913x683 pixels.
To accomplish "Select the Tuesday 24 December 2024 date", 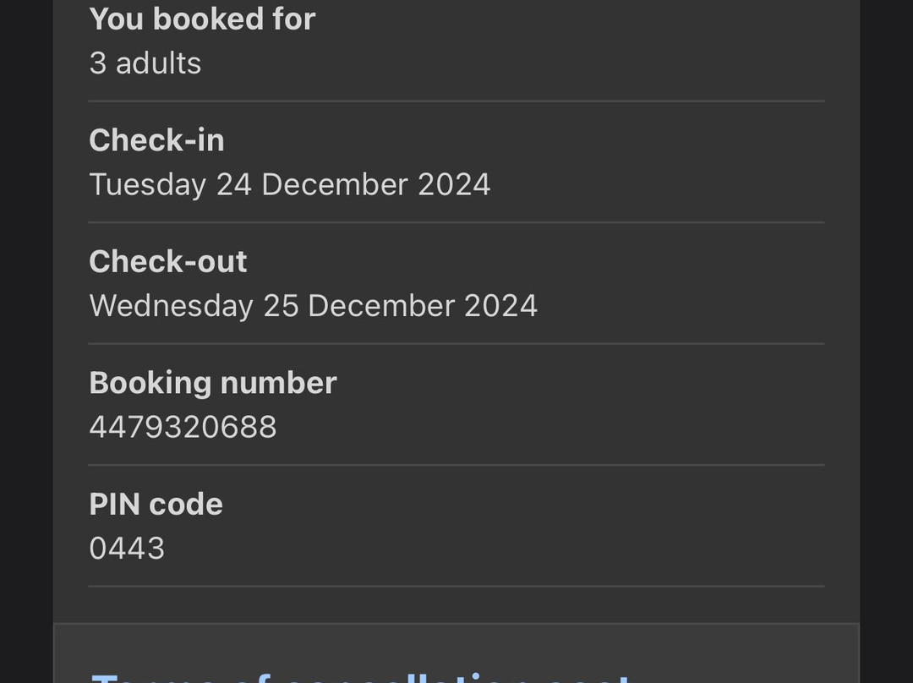I will click(290, 184).
